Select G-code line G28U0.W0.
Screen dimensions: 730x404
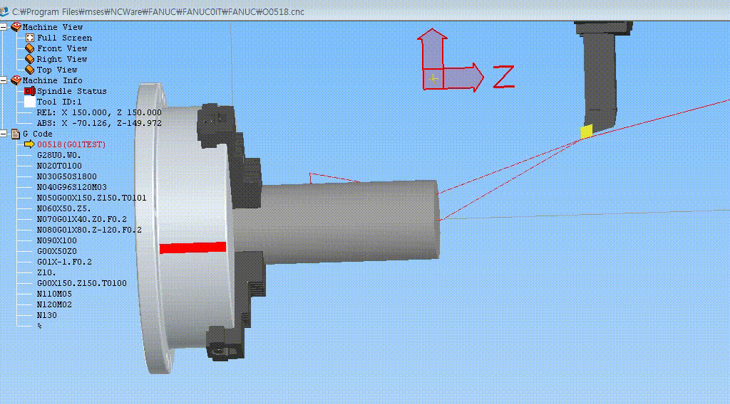click(x=59, y=155)
